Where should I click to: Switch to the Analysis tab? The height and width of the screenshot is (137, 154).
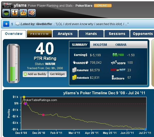[x=65, y=34]
